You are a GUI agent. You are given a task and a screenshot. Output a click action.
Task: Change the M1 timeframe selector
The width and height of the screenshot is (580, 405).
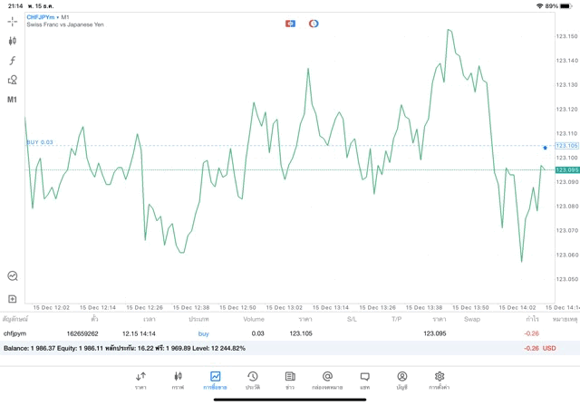[x=12, y=100]
